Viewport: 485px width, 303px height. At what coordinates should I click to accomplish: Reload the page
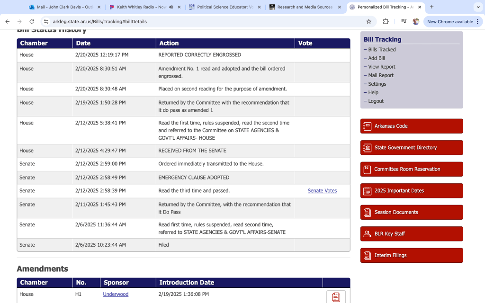(x=32, y=22)
